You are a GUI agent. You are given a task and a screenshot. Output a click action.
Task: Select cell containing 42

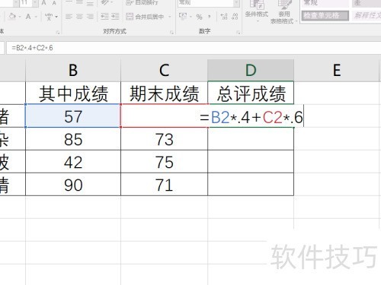(73, 162)
